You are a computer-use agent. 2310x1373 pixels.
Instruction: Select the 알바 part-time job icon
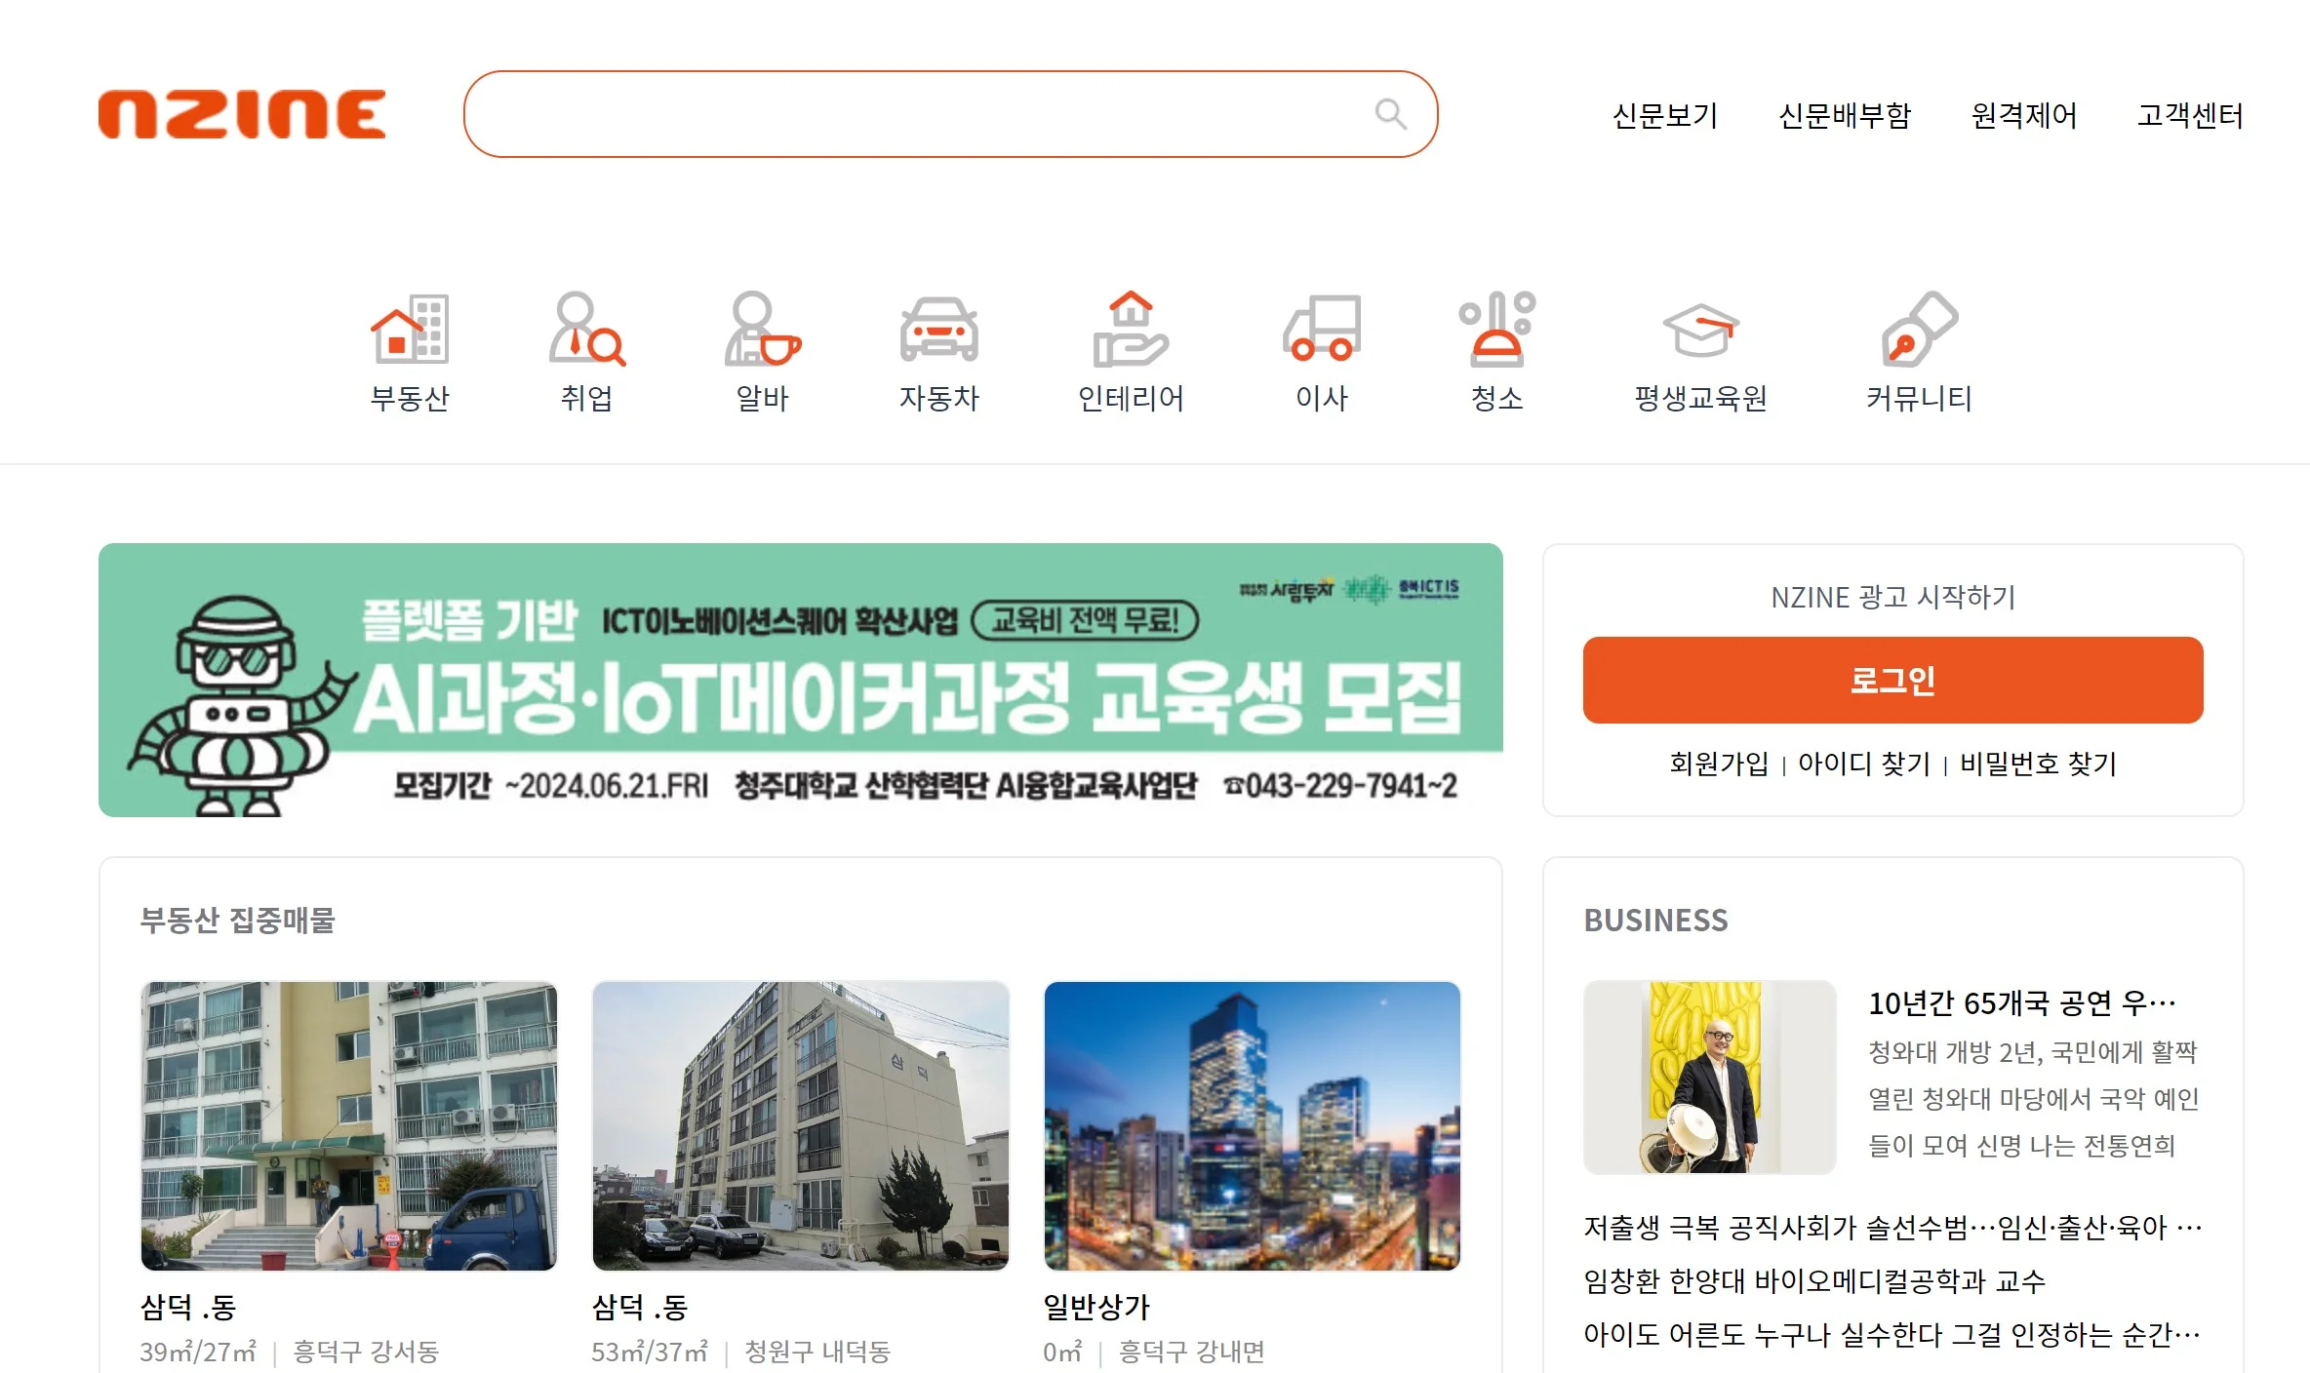(x=762, y=330)
